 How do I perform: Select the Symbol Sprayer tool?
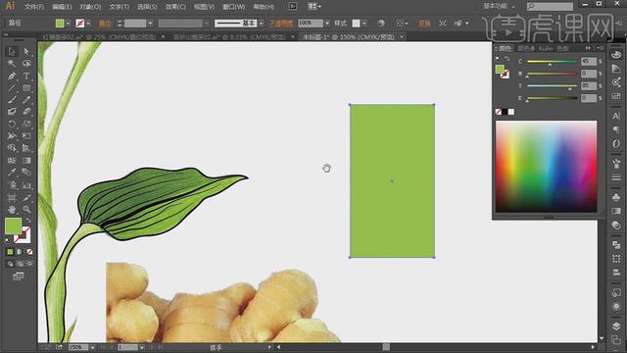point(12,185)
